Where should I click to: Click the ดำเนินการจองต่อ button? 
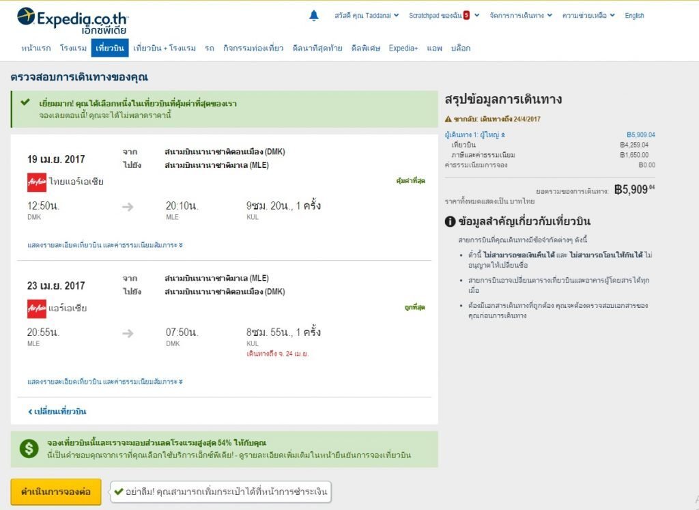coord(56,492)
